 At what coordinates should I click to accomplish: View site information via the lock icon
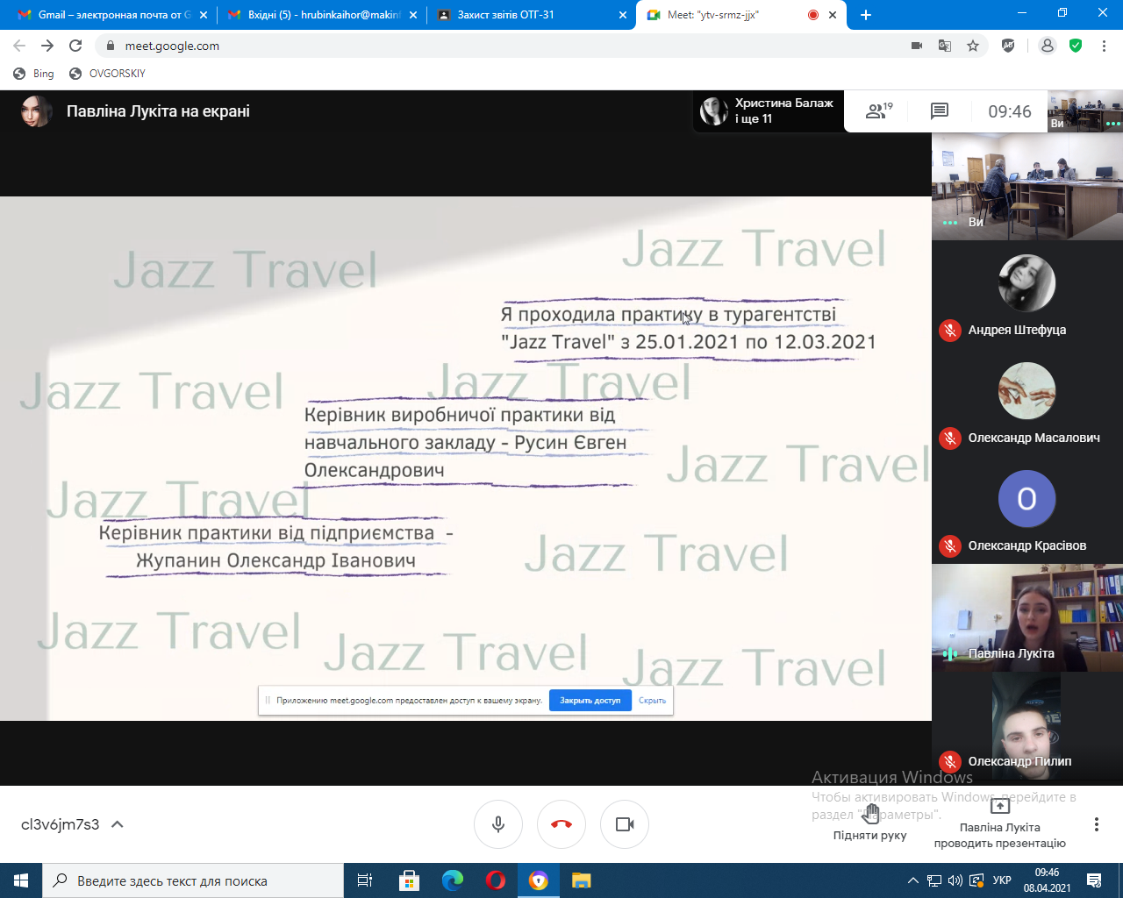click(x=111, y=46)
